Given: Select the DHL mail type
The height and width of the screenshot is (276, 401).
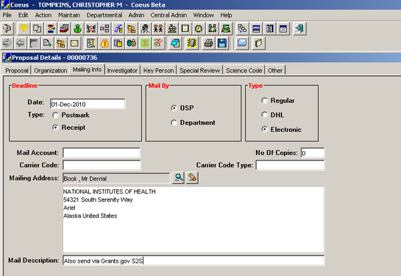Looking at the screenshot, I should coord(265,115).
